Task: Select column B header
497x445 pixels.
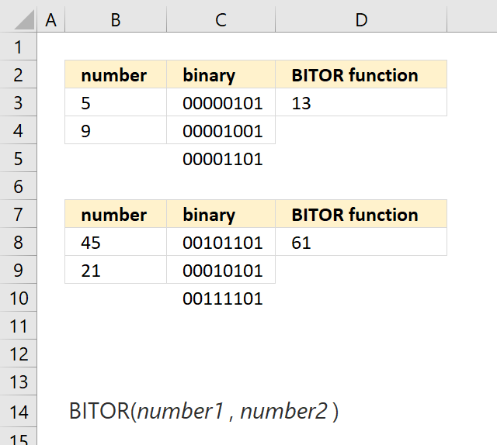Action: coord(116,19)
